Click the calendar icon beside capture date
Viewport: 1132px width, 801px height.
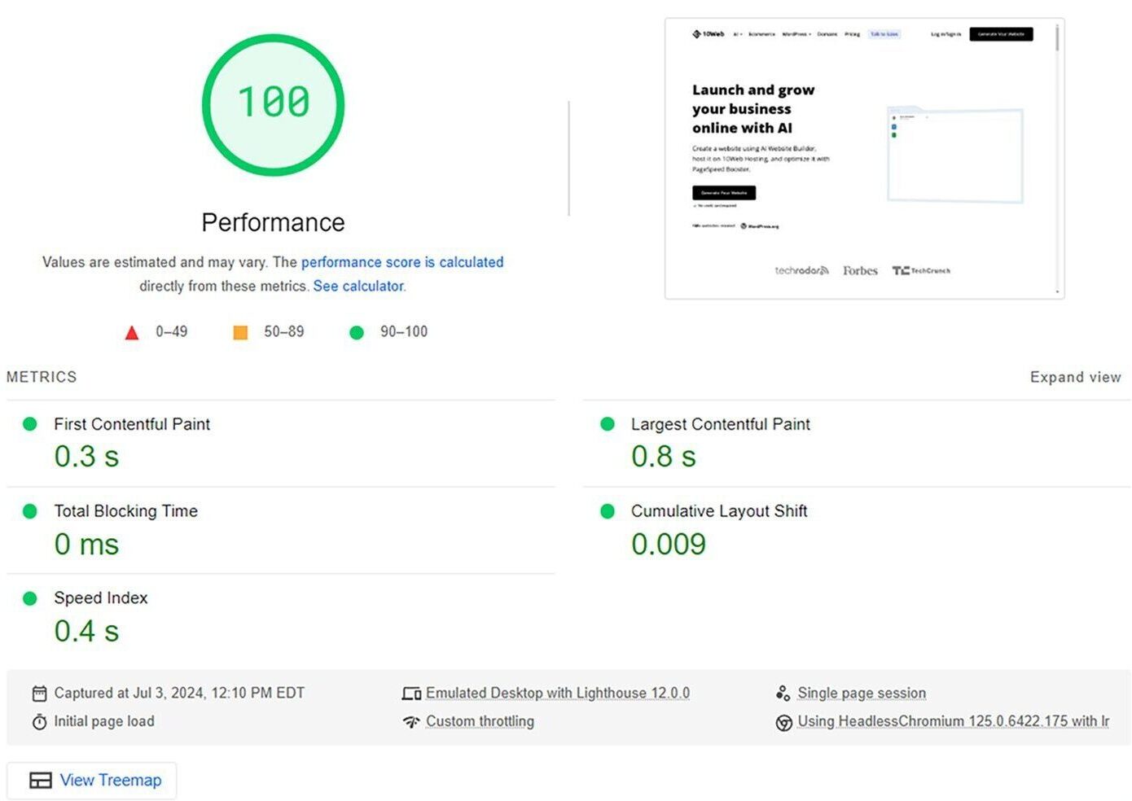39,694
